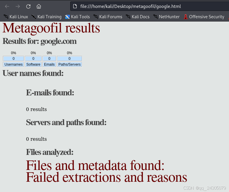
Task: Click the 0 count above Software
Action: tap(33, 59)
